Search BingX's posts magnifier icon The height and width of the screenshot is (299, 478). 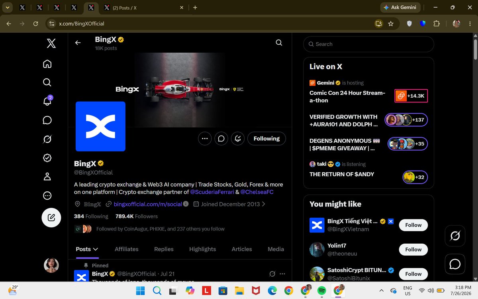279,43
